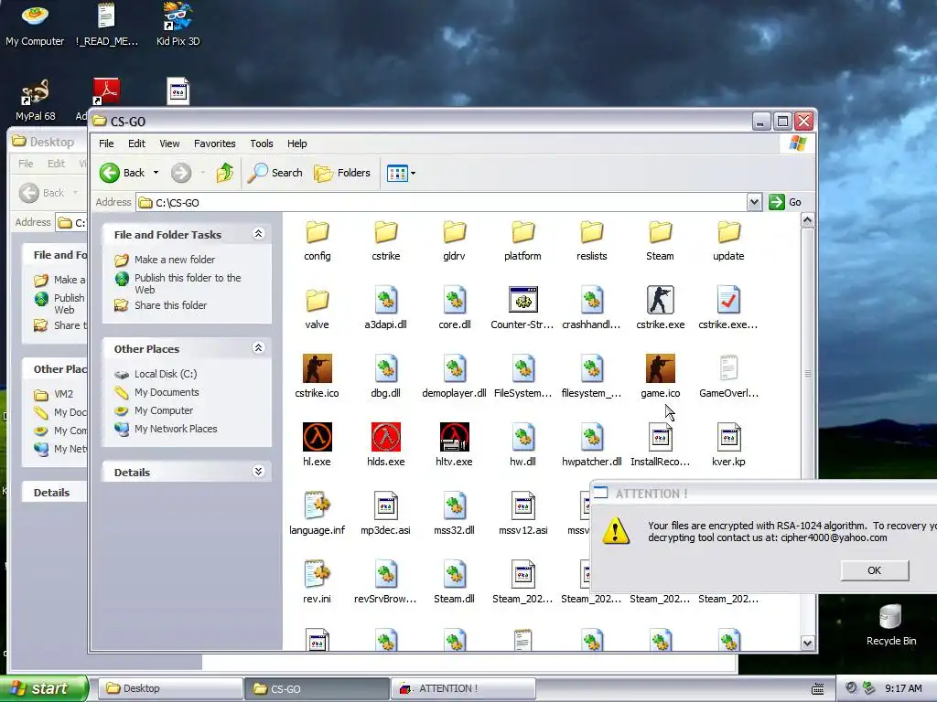This screenshot has height=702, width=937.
Task: Open My Computer desktop icon
Action: point(35,25)
